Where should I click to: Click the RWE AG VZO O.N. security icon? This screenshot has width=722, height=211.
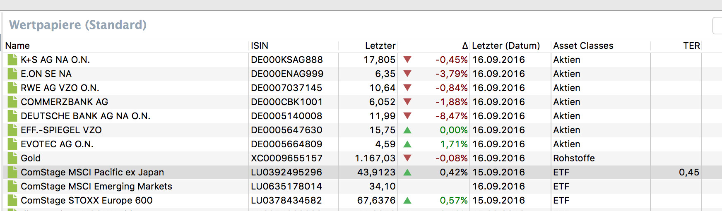(x=12, y=88)
